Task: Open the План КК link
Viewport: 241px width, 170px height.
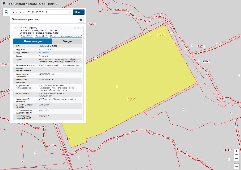Action: pos(41,36)
